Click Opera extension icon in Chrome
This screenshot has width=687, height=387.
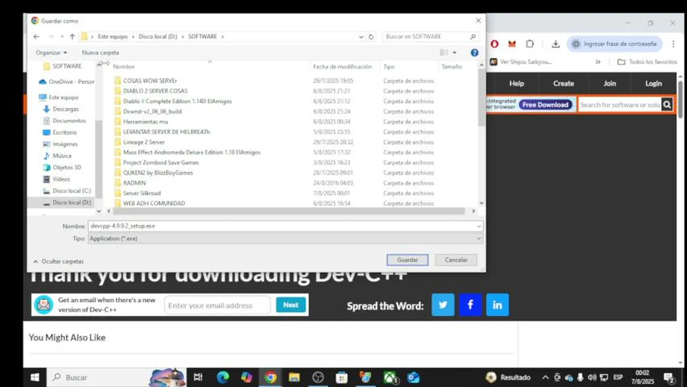(495, 44)
